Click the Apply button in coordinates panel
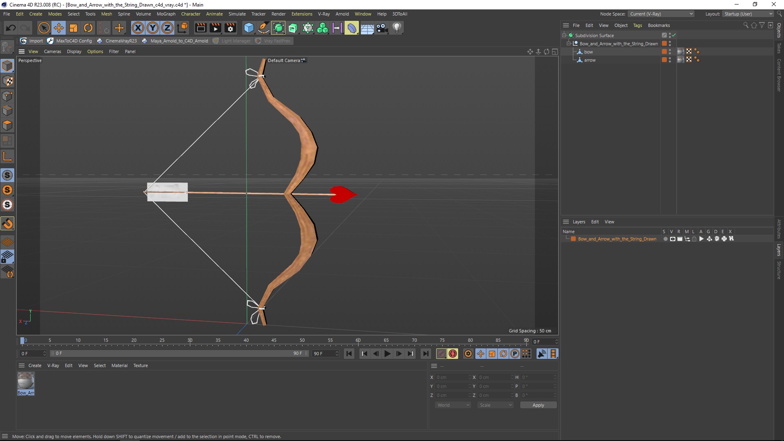 539,404
